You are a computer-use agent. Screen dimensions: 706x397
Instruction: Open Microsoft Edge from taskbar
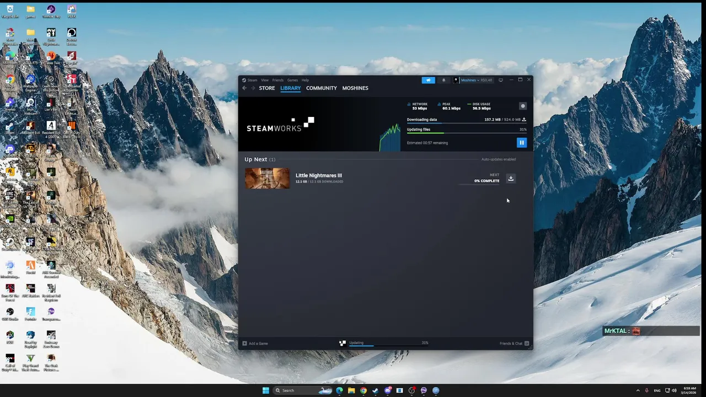[x=339, y=390]
